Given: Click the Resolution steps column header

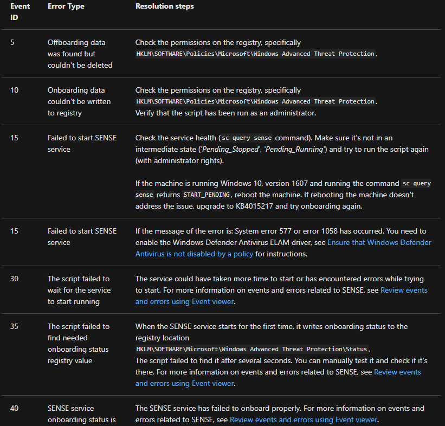Looking at the screenshot, I should click(x=165, y=7).
